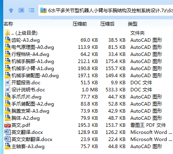Select the 腕体-A2.dwg file icon

[x=8, y=118]
